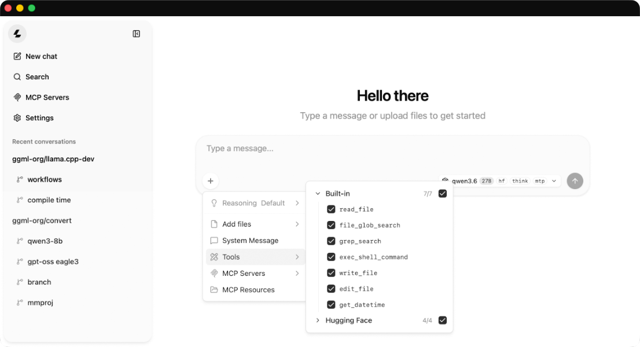Screen dimensions: 640x347
Task: Disable the grep_search tool checkbox
Action: [331, 241]
